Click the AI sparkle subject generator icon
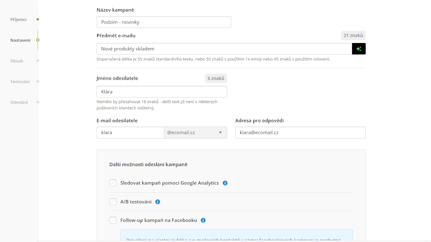 (359, 49)
